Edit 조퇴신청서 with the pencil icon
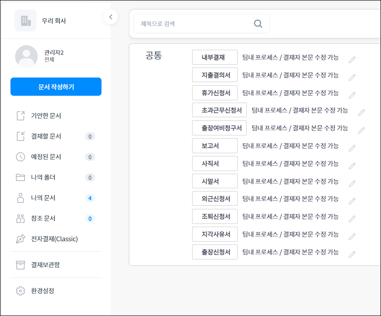 coord(352,219)
